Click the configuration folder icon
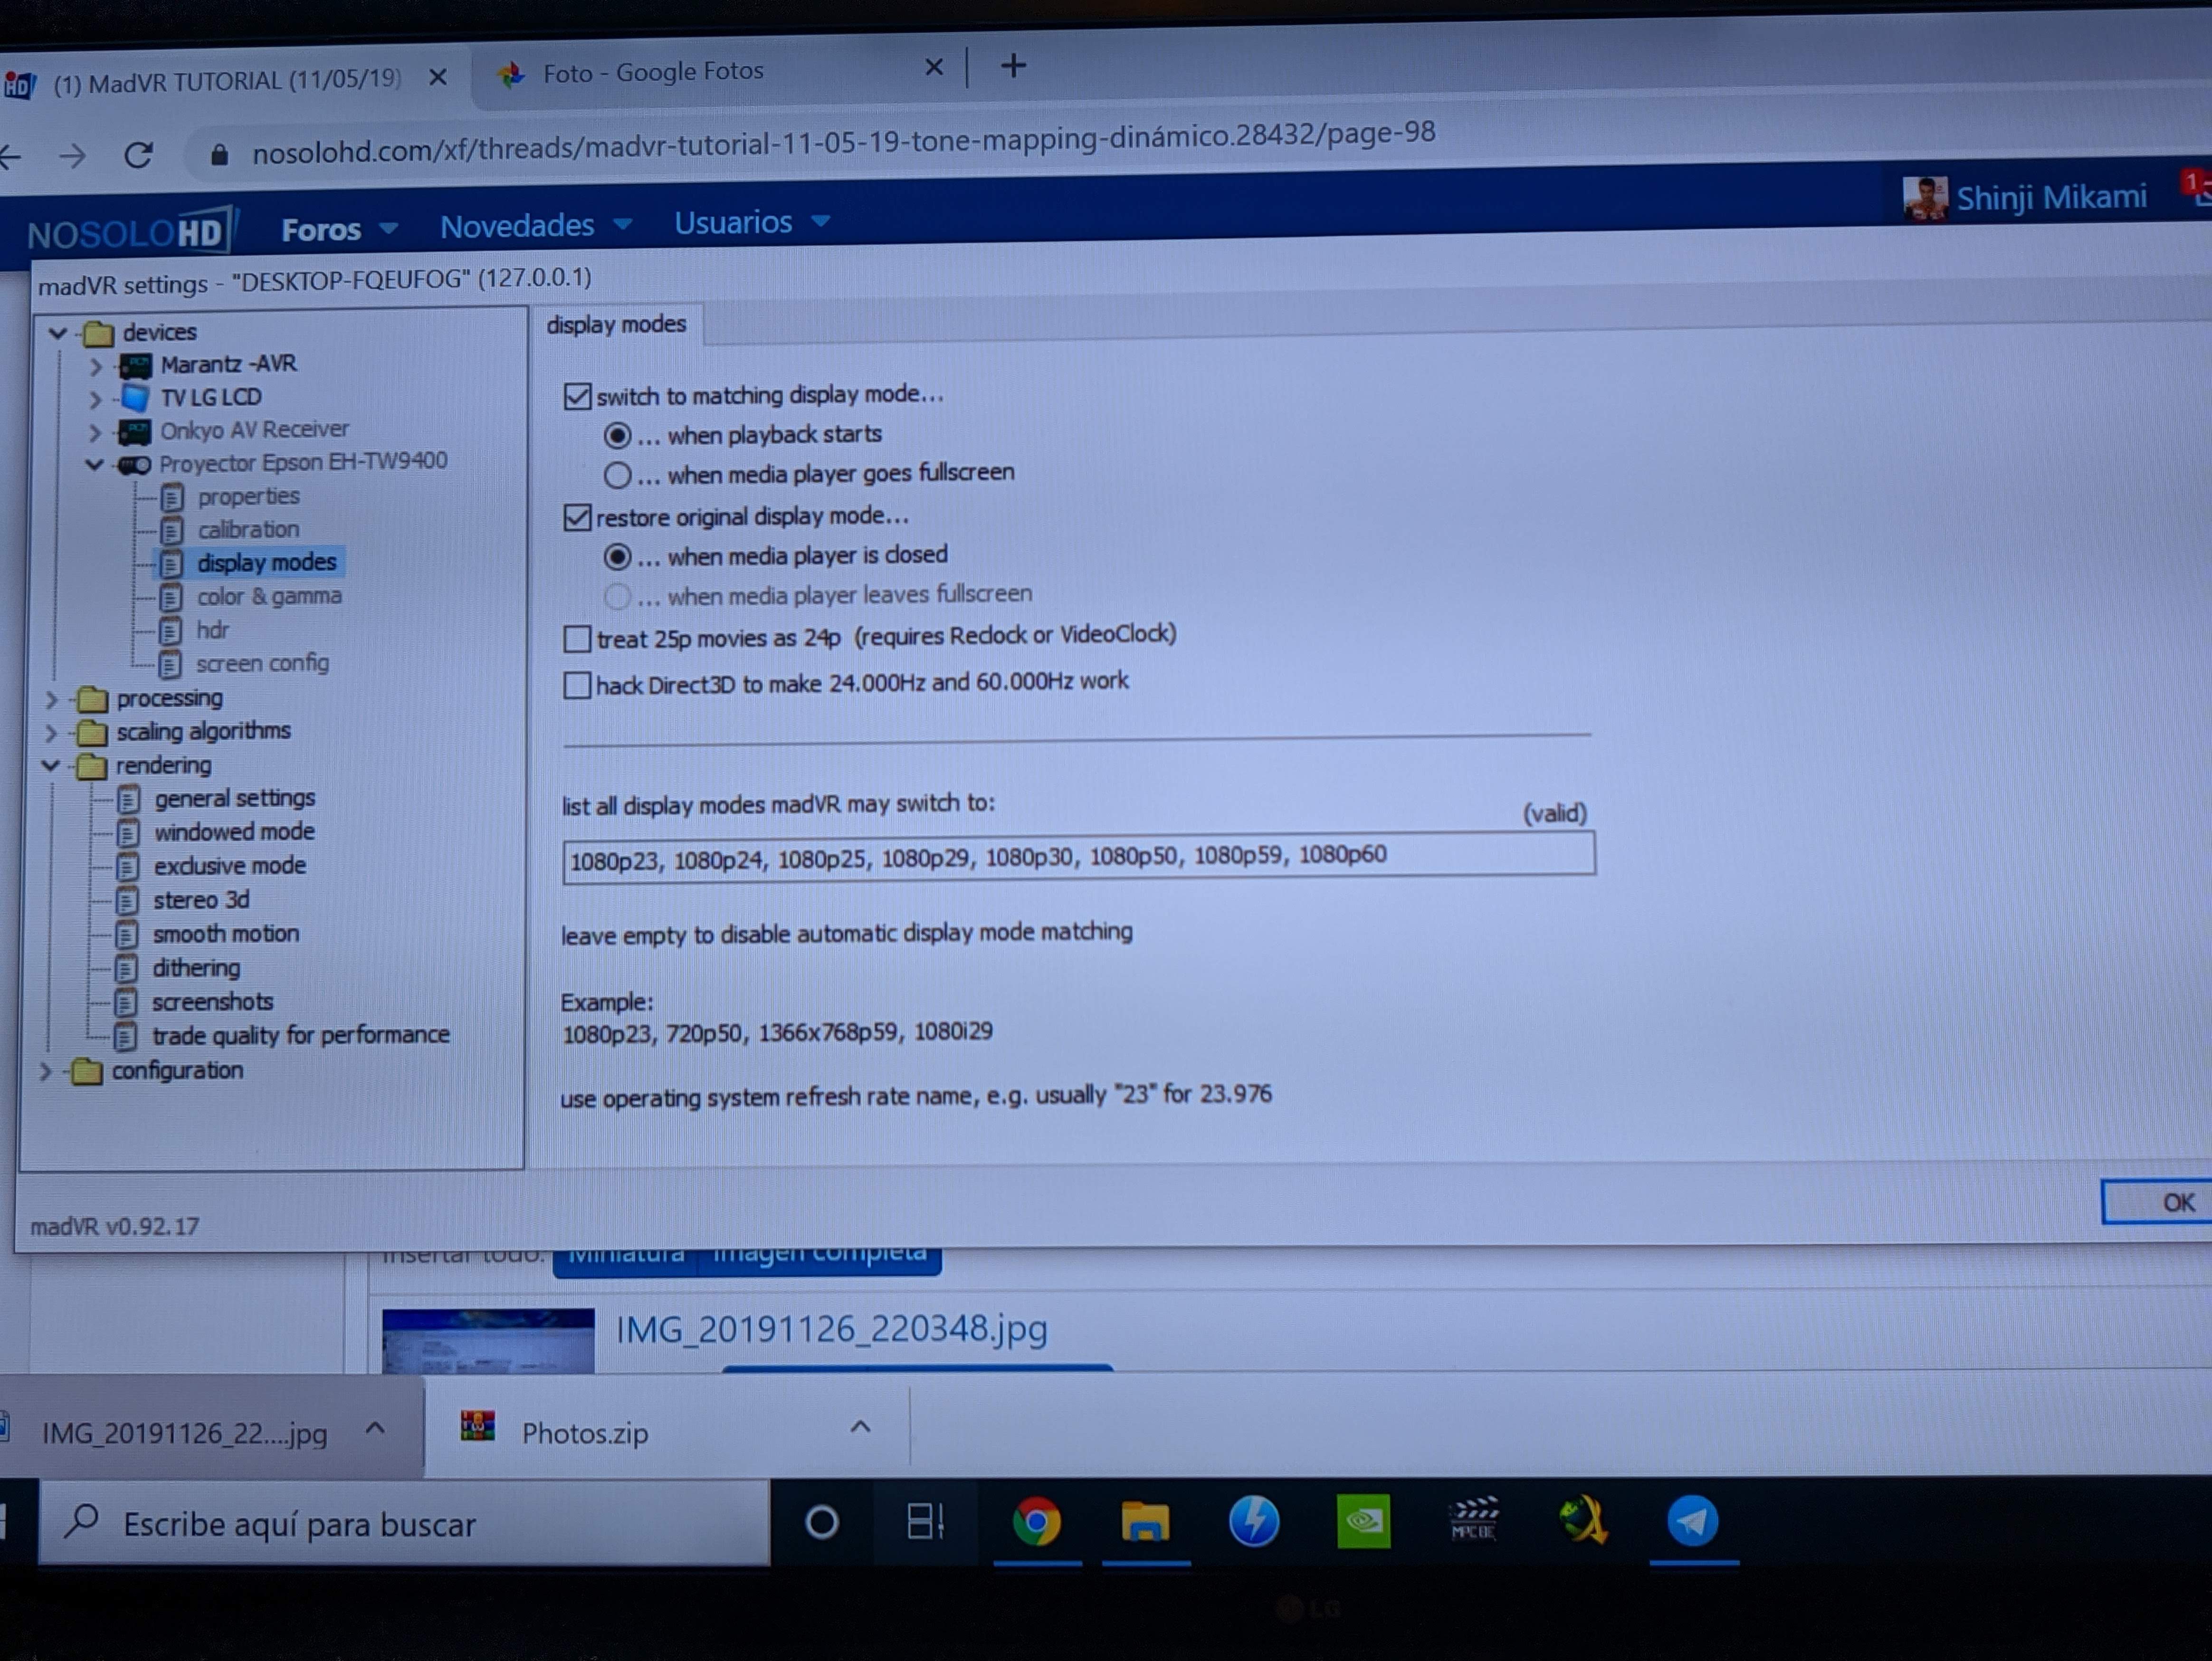This screenshot has width=2212, height=1661. point(87,1071)
